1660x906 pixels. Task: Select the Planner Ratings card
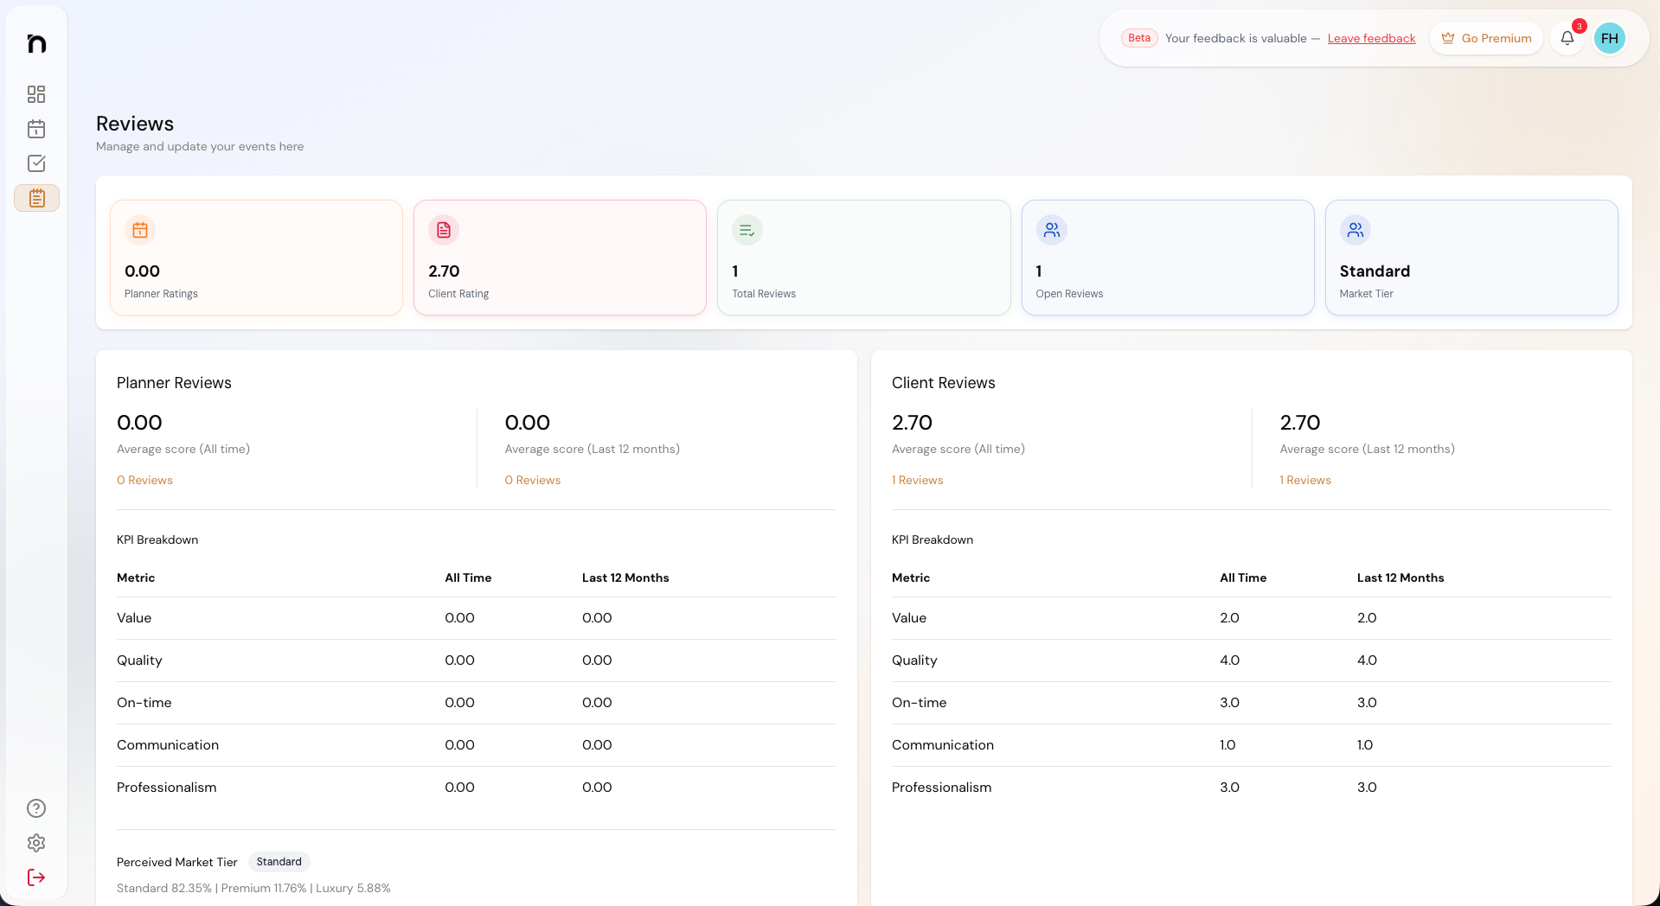[x=256, y=258]
